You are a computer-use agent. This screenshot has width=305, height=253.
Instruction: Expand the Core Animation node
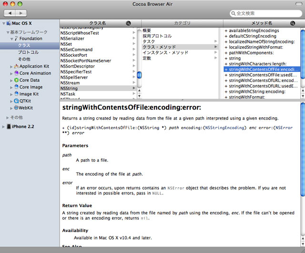[x=11, y=73]
